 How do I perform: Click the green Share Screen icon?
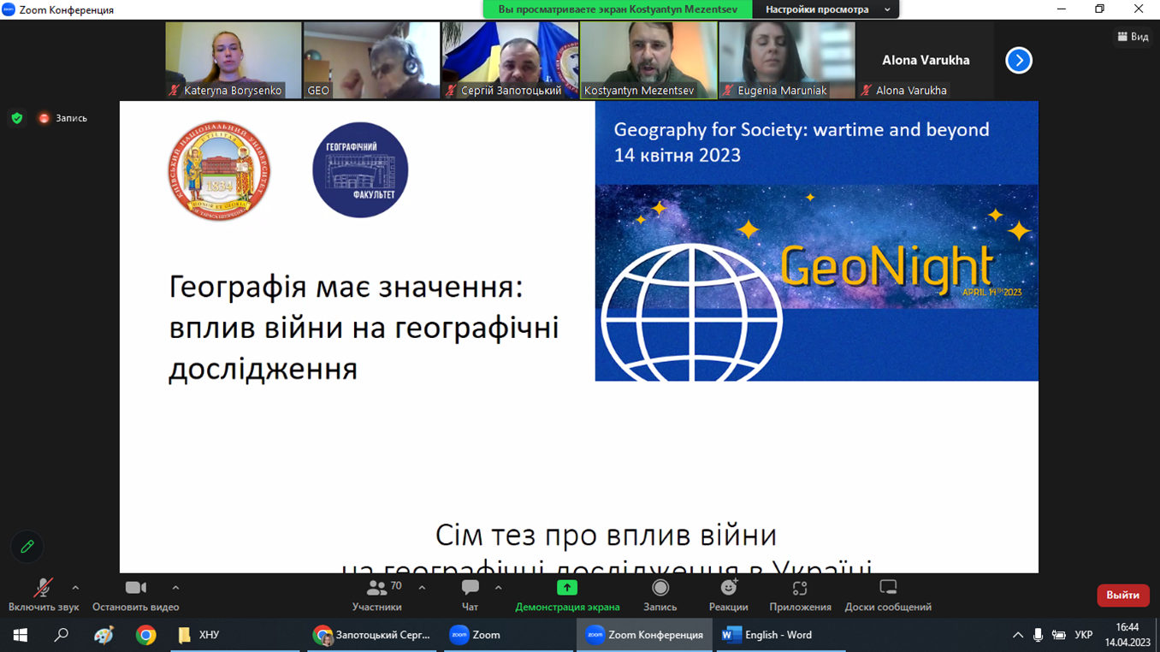[566, 588]
